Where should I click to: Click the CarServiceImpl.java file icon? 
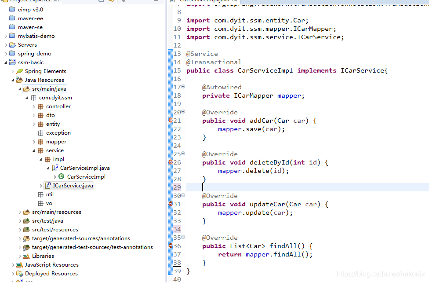pos(55,168)
